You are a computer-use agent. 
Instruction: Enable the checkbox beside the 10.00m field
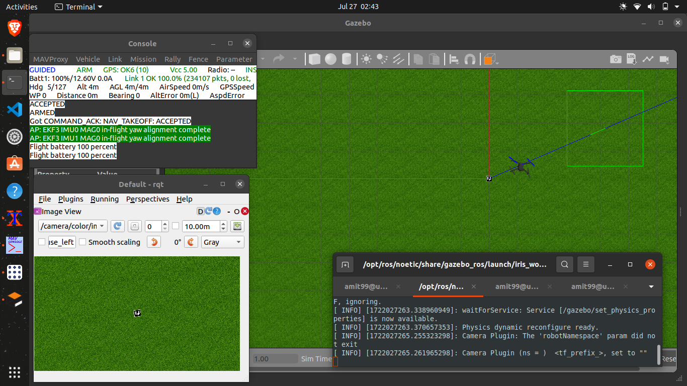[176, 226]
